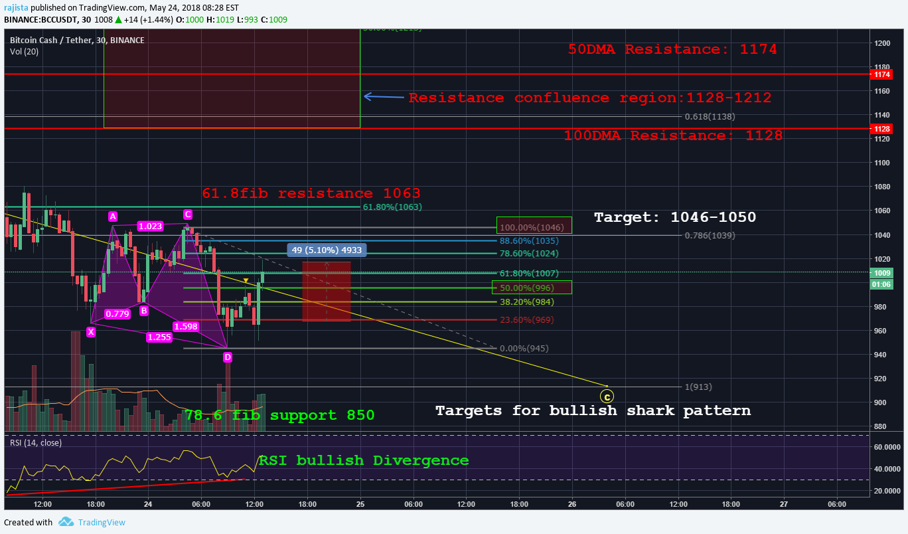Screen dimensions: 908x534
Task: Select the green 1009 current price tag
Action: click(882, 272)
